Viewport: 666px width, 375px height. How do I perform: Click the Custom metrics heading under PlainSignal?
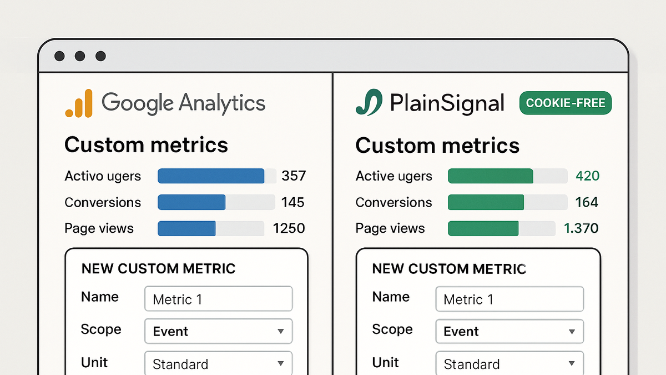pos(437,146)
